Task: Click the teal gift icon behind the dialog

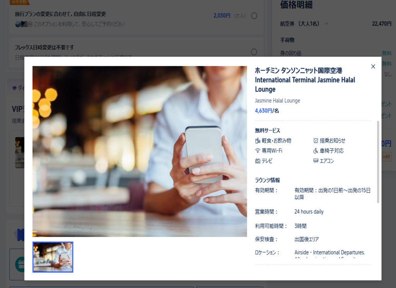Action: click(19, 264)
